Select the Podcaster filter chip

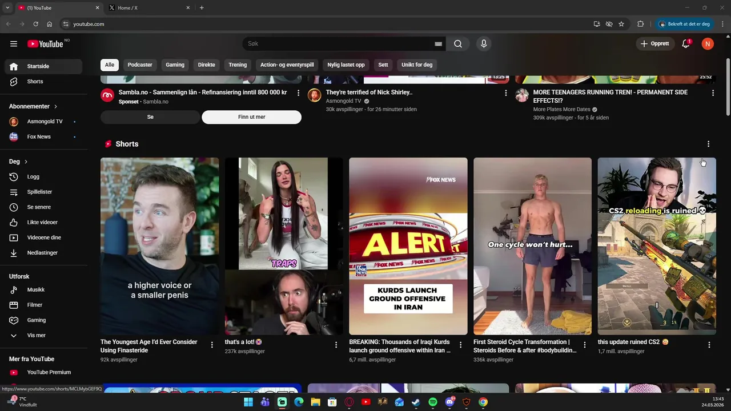[x=140, y=65]
